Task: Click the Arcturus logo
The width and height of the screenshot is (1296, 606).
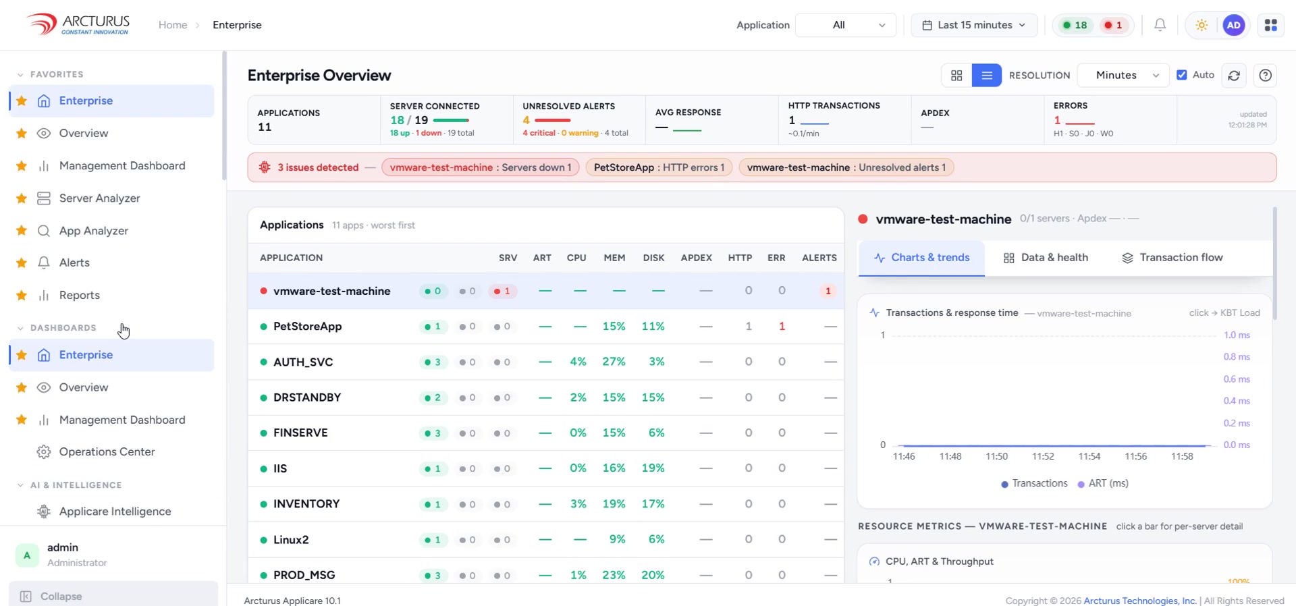Action: [78, 24]
